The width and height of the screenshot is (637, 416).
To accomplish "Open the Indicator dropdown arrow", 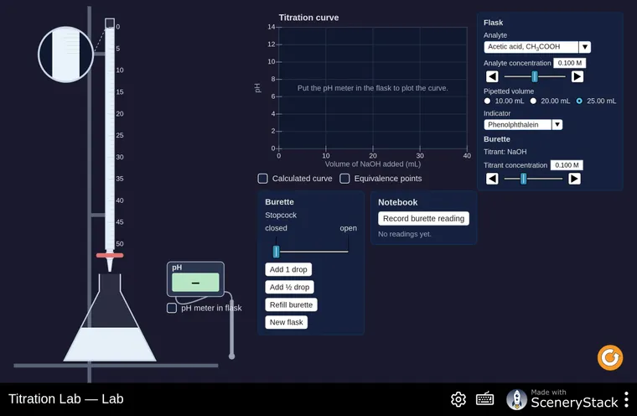I will coord(557,124).
